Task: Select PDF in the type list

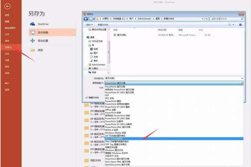Action: coord(107,95)
